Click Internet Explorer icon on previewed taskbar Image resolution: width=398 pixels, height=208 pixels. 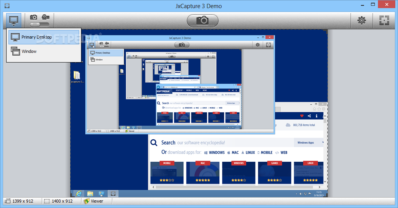(79, 194)
